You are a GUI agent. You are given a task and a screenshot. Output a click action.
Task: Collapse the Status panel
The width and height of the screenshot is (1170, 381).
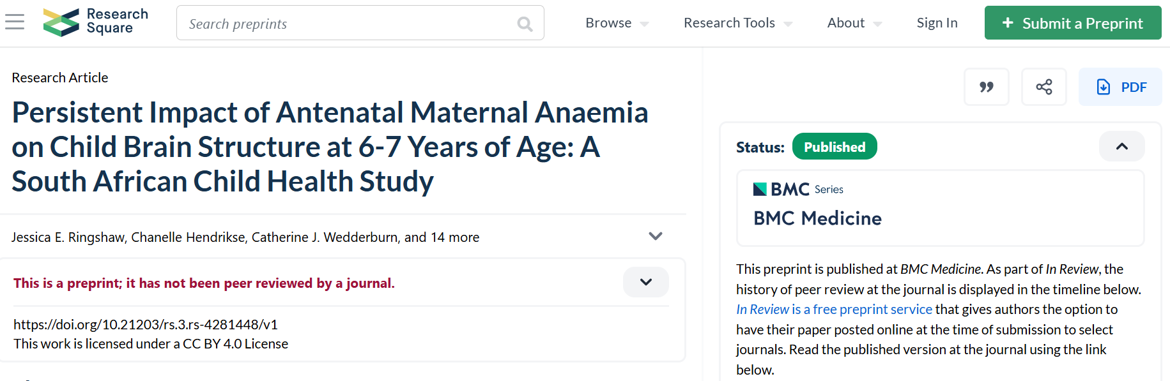click(x=1121, y=146)
